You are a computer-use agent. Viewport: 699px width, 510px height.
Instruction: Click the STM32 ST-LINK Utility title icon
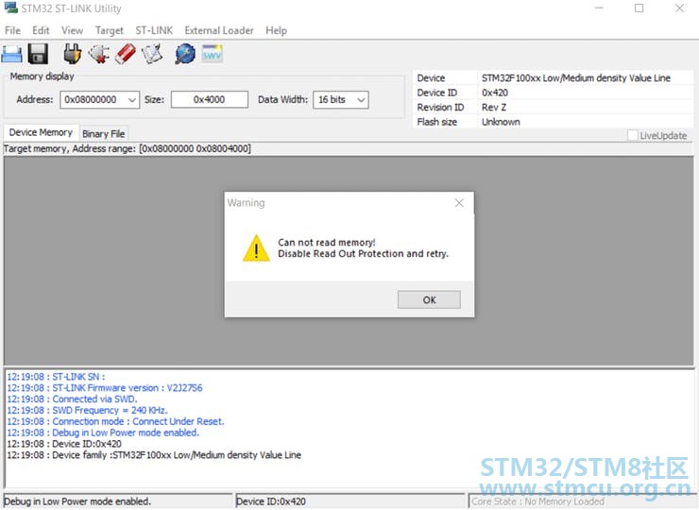(10, 8)
